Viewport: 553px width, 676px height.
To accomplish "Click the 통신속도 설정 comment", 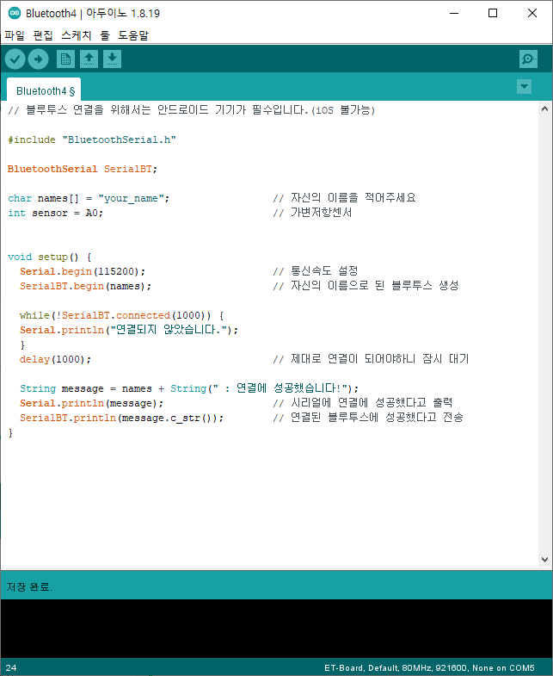I will pyautogui.click(x=316, y=271).
